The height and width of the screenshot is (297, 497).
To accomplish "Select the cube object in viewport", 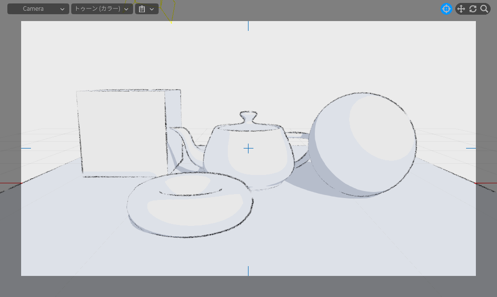I will (x=123, y=132).
